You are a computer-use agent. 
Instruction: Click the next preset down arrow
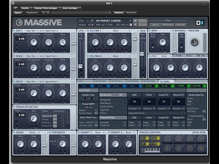(135, 25)
